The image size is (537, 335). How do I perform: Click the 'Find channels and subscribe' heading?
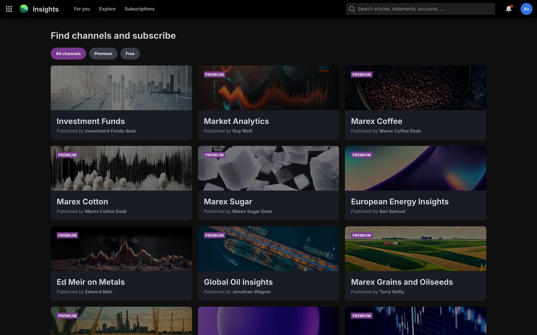[113, 36]
